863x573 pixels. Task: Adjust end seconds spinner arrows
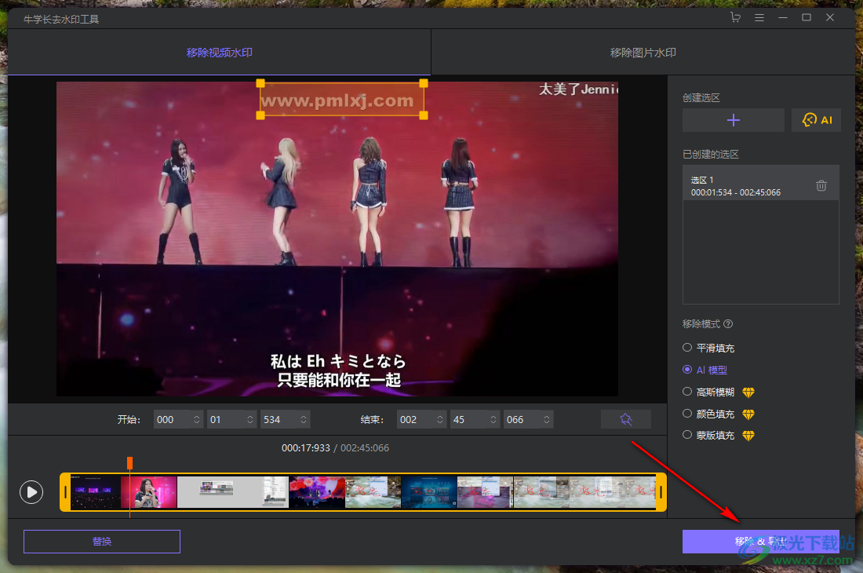493,419
